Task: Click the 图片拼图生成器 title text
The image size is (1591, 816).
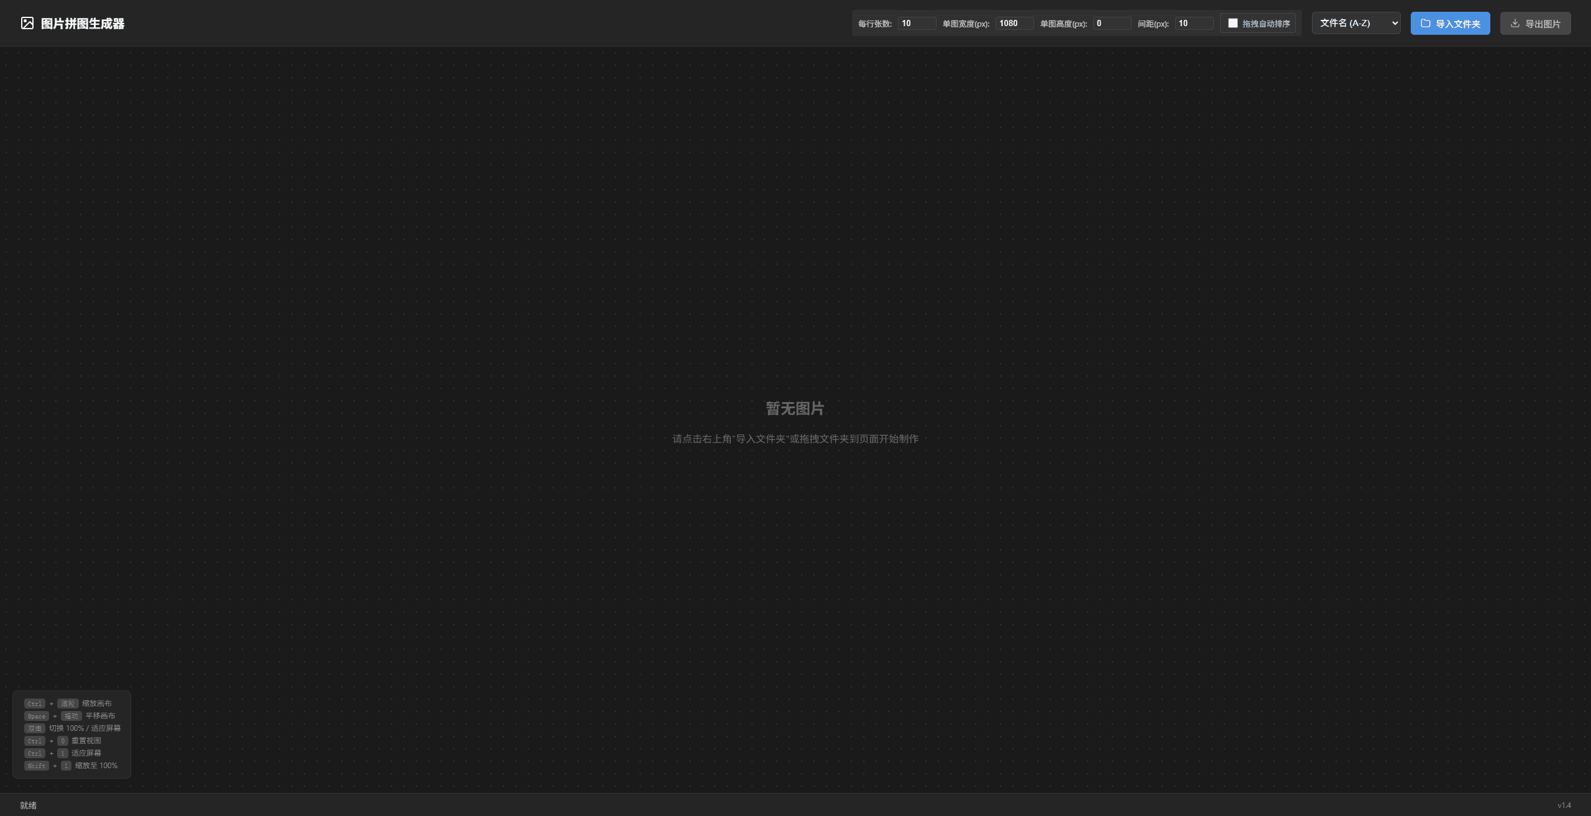Action: coord(83,24)
